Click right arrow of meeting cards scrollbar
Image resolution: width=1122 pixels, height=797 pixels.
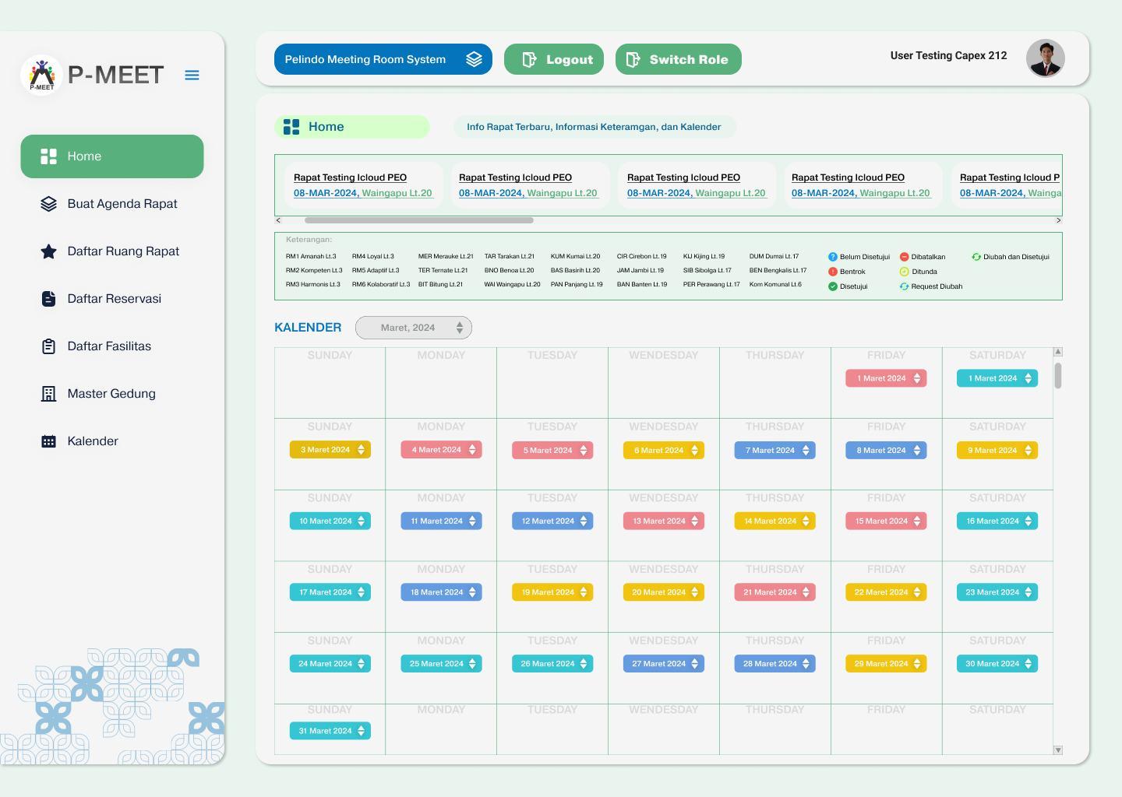click(1058, 220)
